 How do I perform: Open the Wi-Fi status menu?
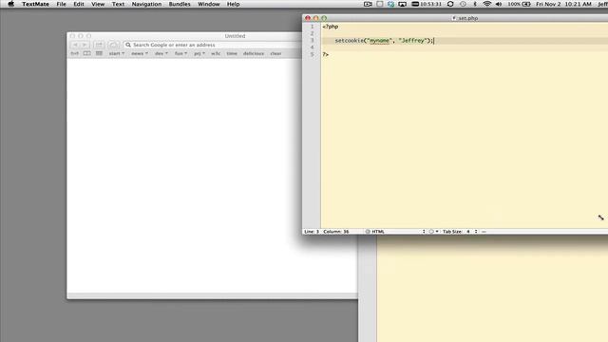[x=487, y=4]
